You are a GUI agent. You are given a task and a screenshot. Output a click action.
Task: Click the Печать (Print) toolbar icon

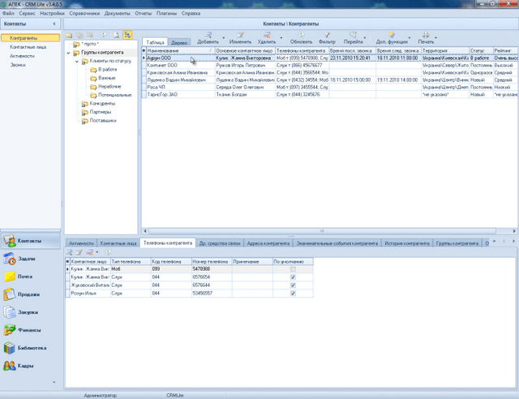[x=426, y=37]
